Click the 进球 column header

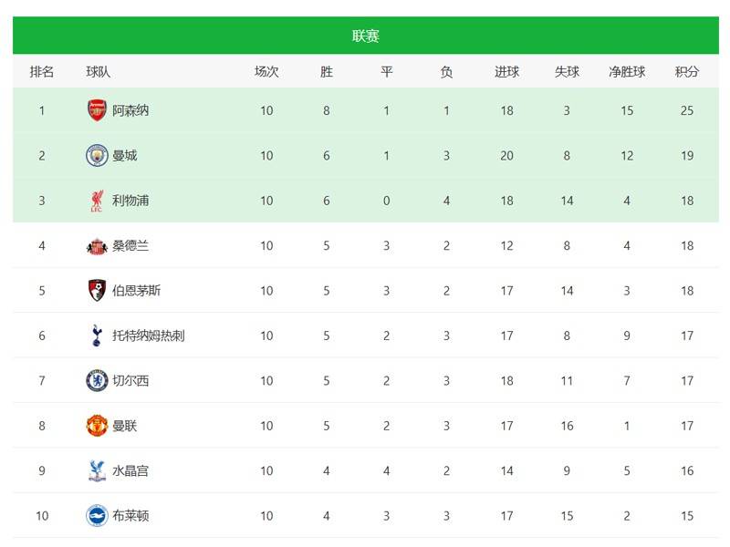point(506,71)
